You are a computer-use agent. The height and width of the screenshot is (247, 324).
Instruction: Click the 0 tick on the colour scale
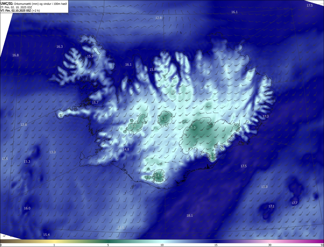tap(1, 245)
